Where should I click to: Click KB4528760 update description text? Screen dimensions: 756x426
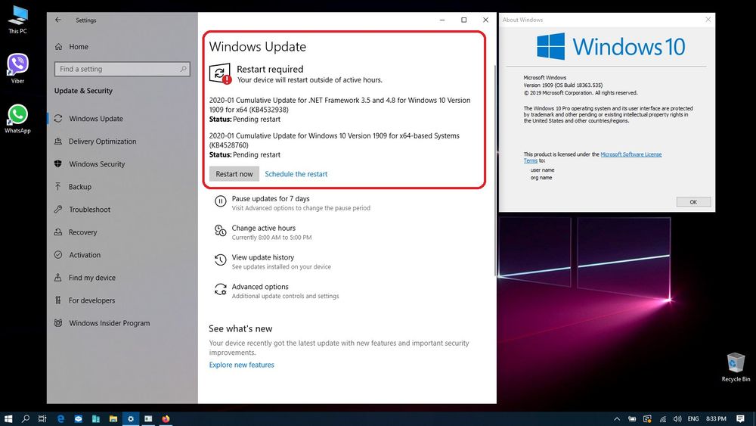tap(334, 141)
